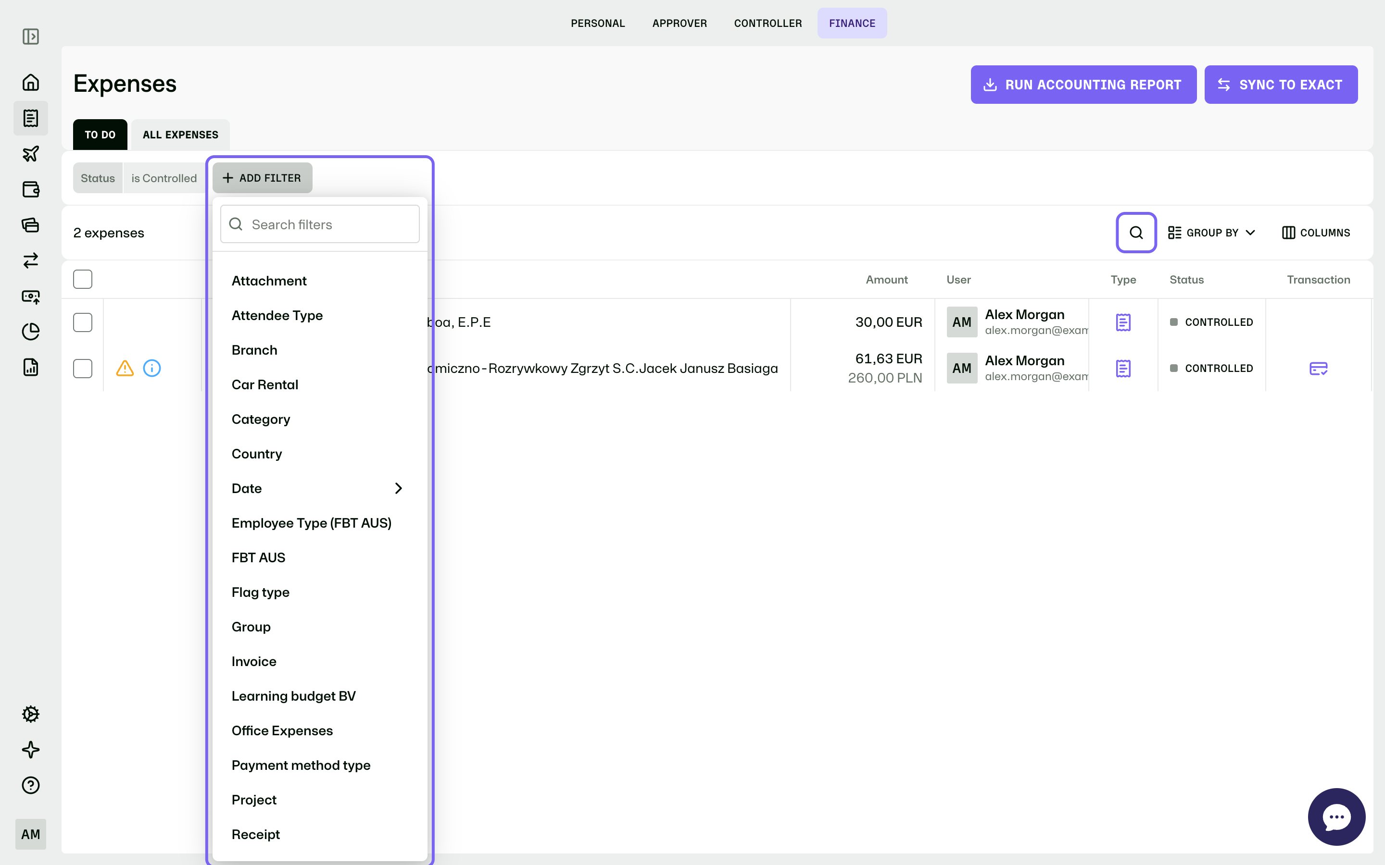This screenshot has width=1385, height=865.
Task: Open the Home icon in sidebar
Action: (x=31, y=82)
